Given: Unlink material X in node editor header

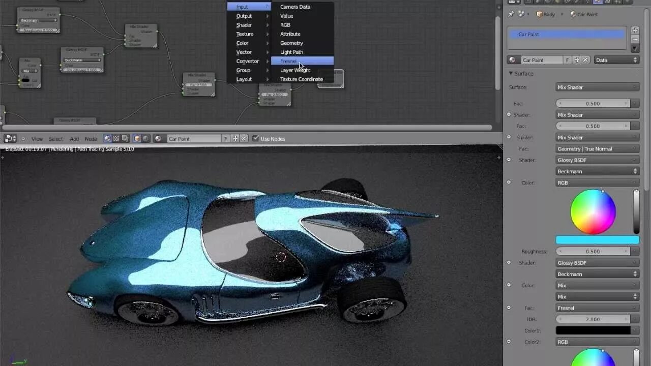Looking at the screenshot, I should 244,138.
